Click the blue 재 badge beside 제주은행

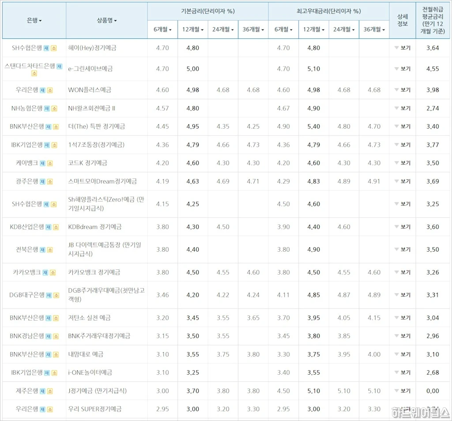click(x=42, y=391)
